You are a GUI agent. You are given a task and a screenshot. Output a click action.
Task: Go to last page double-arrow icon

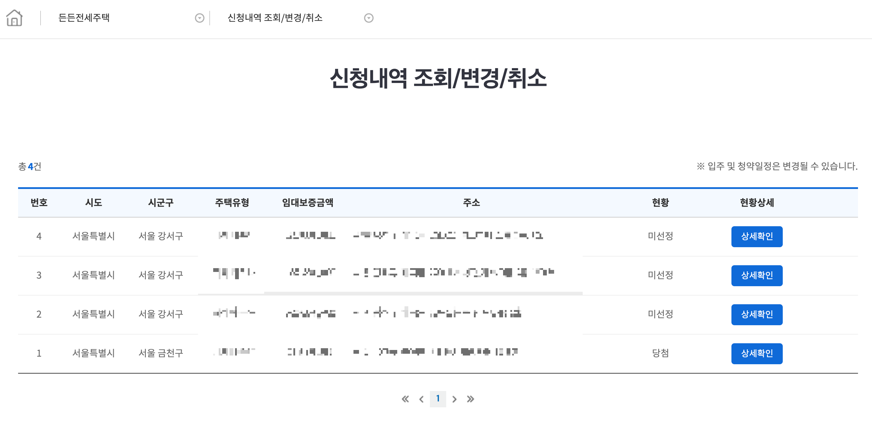click(470, 399)
